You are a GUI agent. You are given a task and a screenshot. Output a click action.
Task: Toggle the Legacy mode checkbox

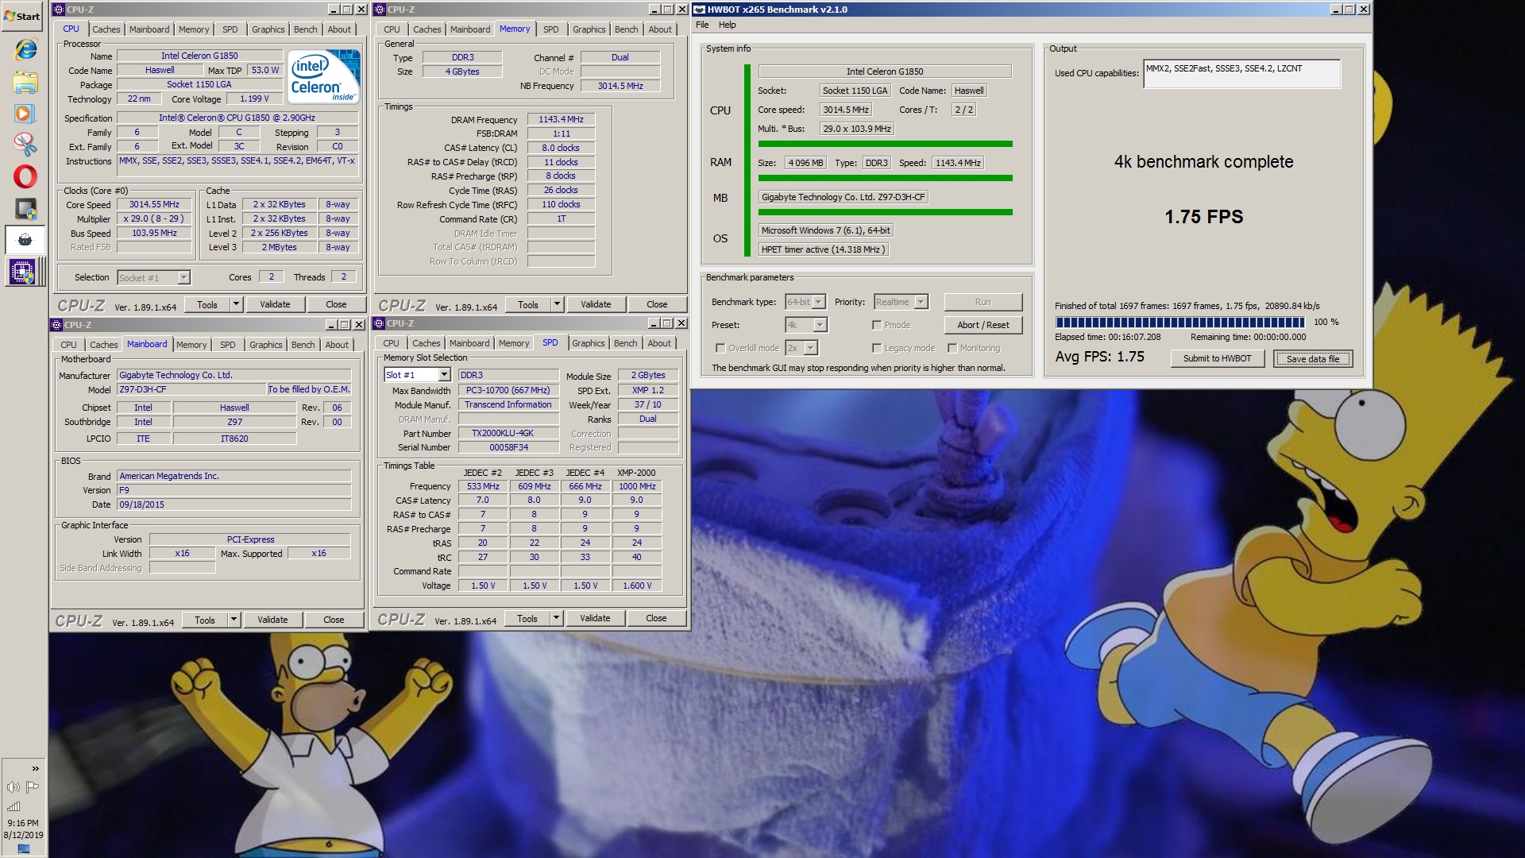tap(877, 348)
